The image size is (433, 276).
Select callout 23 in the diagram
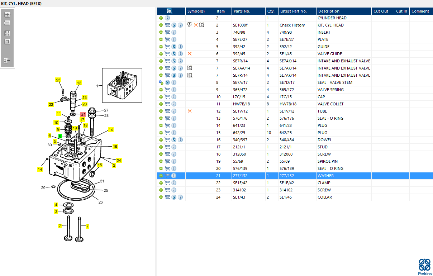[58, 80]
